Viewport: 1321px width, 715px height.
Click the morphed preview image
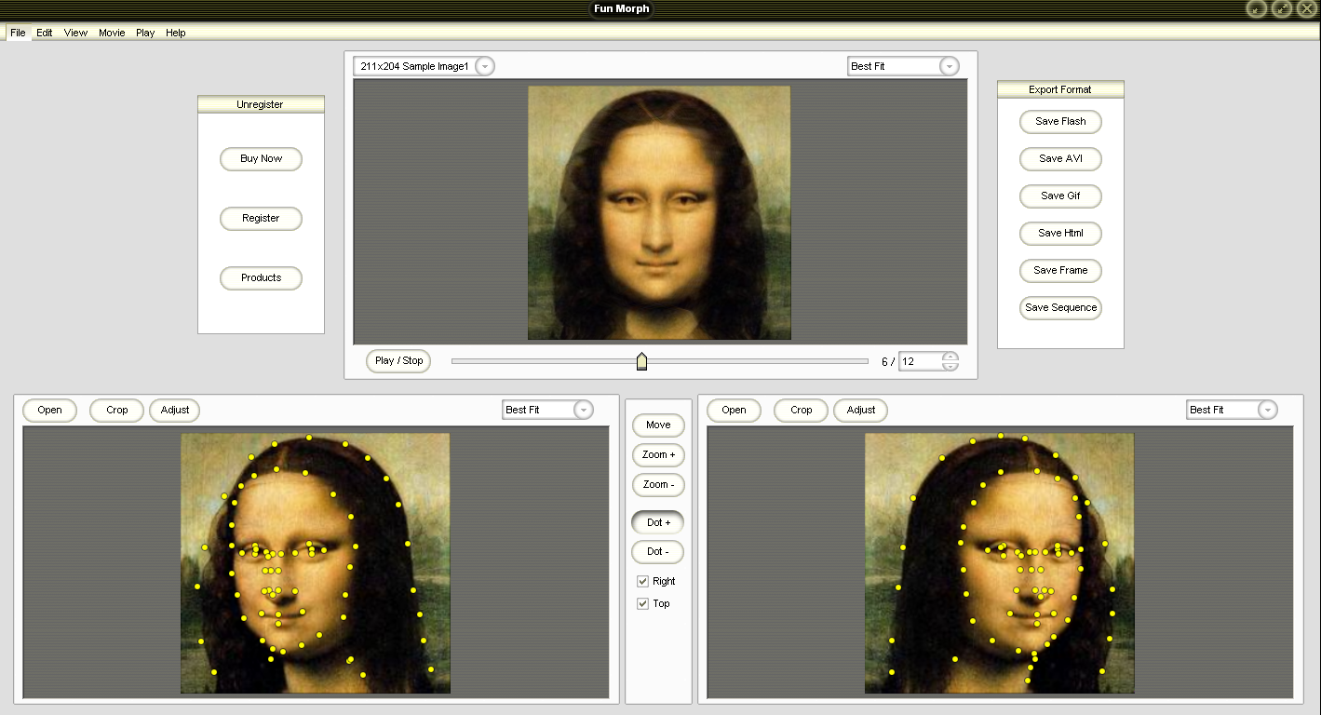point(659,213)
